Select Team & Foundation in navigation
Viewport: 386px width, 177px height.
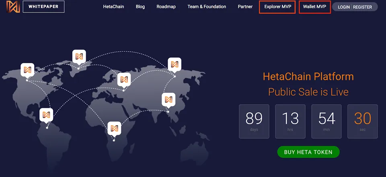207,7
